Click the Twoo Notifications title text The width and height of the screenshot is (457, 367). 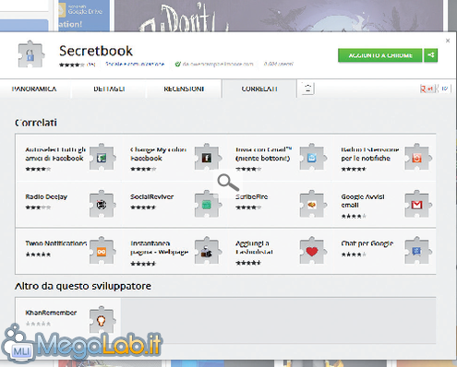(56, 243)
